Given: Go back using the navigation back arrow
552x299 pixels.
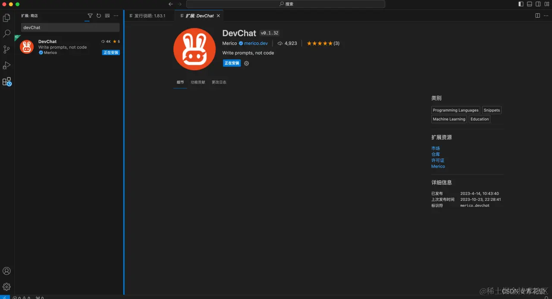Looking at the screenshot, I should (x=171, y=4).
